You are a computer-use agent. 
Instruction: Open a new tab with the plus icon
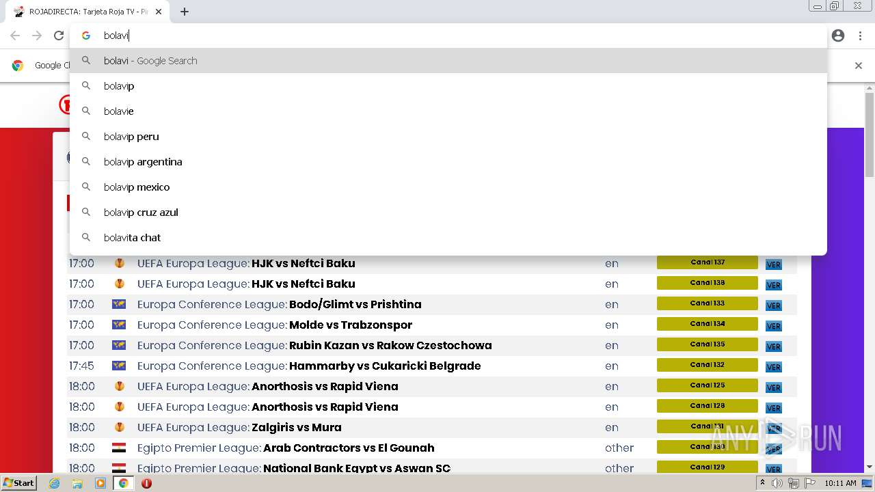(x=185, y=12)
